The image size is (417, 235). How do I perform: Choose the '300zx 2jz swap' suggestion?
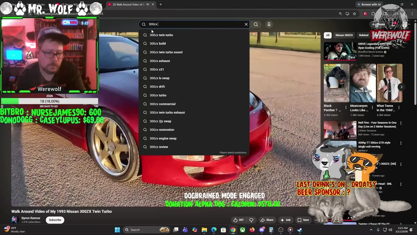pos(194,121)
